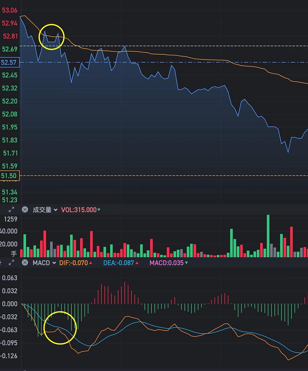The image size is (308, 371).
Task: Remove the MACD indicator panel
Action: (25, 263)
